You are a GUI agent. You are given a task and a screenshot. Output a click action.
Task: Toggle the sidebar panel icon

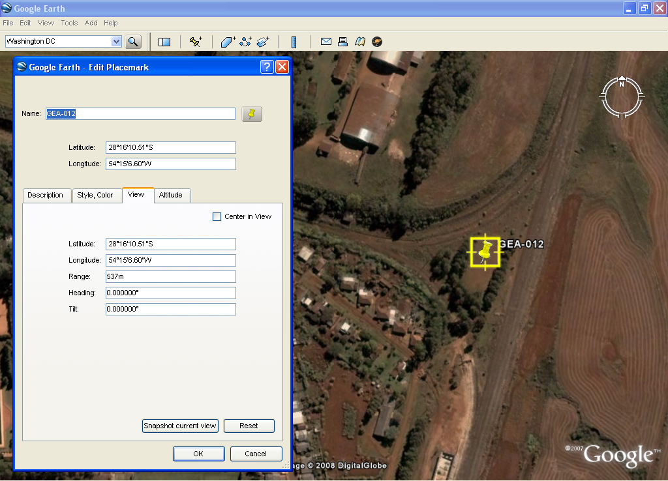click(164, 42)
